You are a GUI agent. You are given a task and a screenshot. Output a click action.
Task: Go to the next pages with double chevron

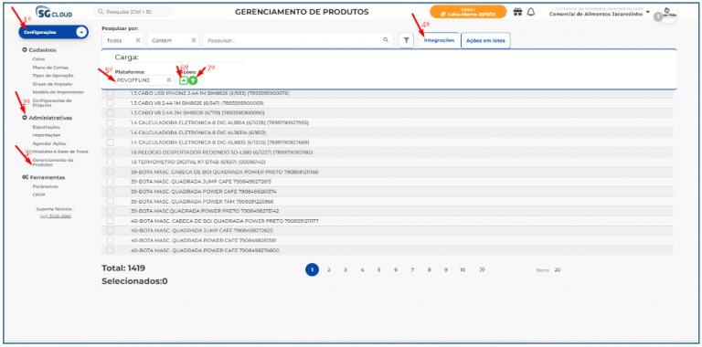[482, 269]
